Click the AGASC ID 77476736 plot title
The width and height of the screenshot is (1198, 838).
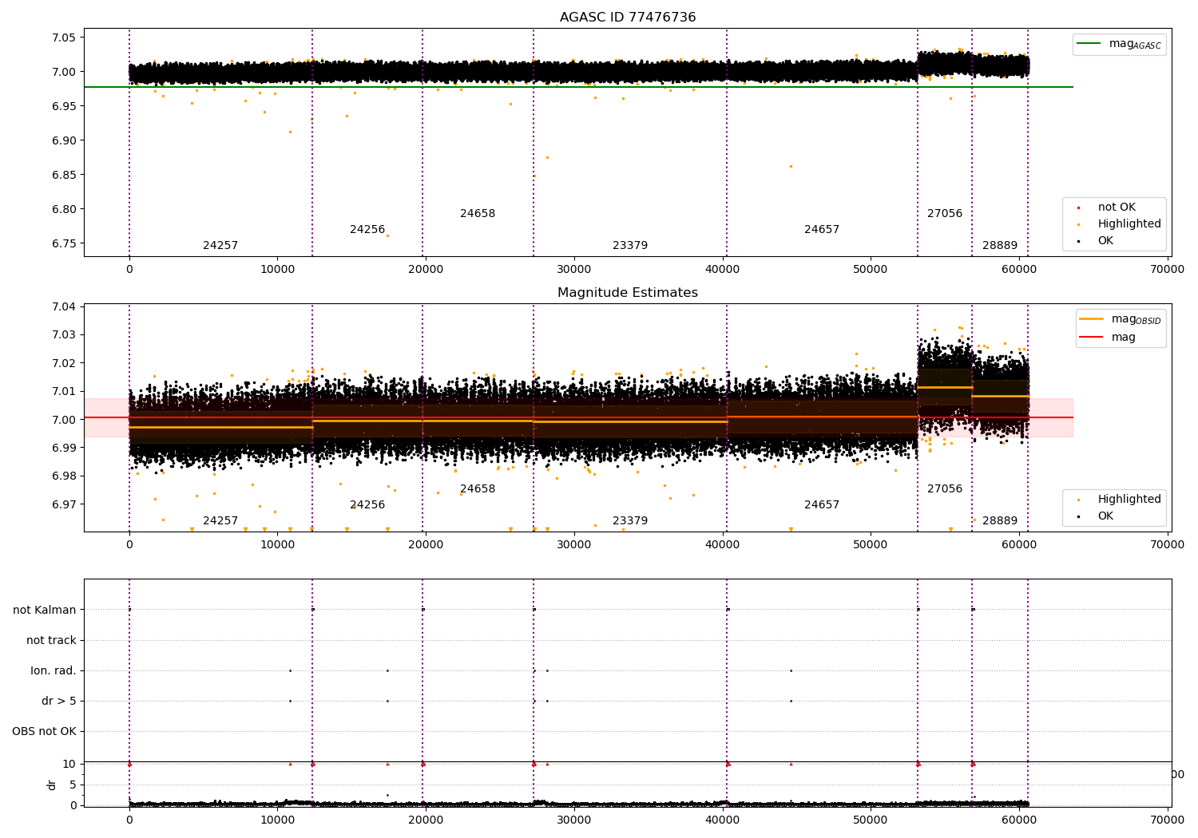[x=628, y=18]
